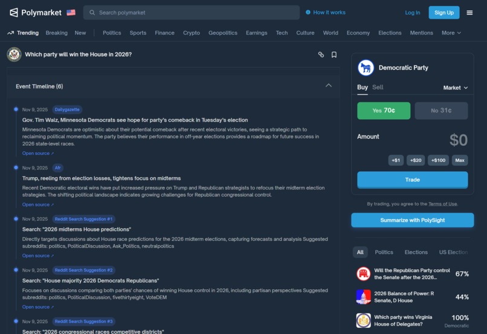The width and height of the screenshot is (487, 334).
Task: Collapse the Event Timeline section
Action: click(328, 85)
